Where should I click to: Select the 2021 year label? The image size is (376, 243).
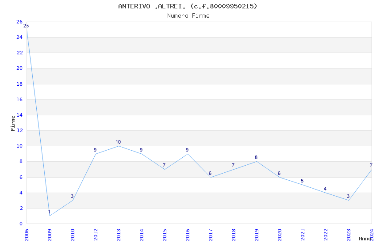[x=303, y=235]
